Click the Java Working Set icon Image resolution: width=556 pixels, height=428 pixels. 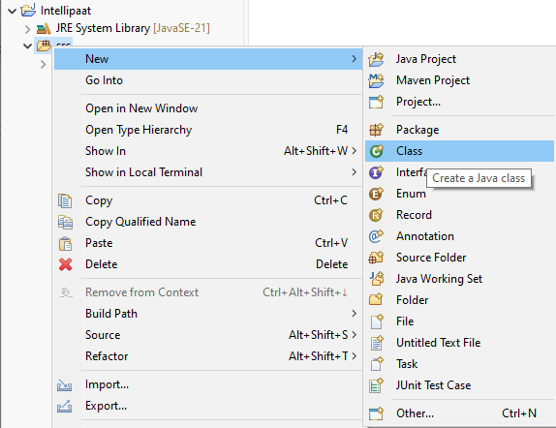[377, 279]
